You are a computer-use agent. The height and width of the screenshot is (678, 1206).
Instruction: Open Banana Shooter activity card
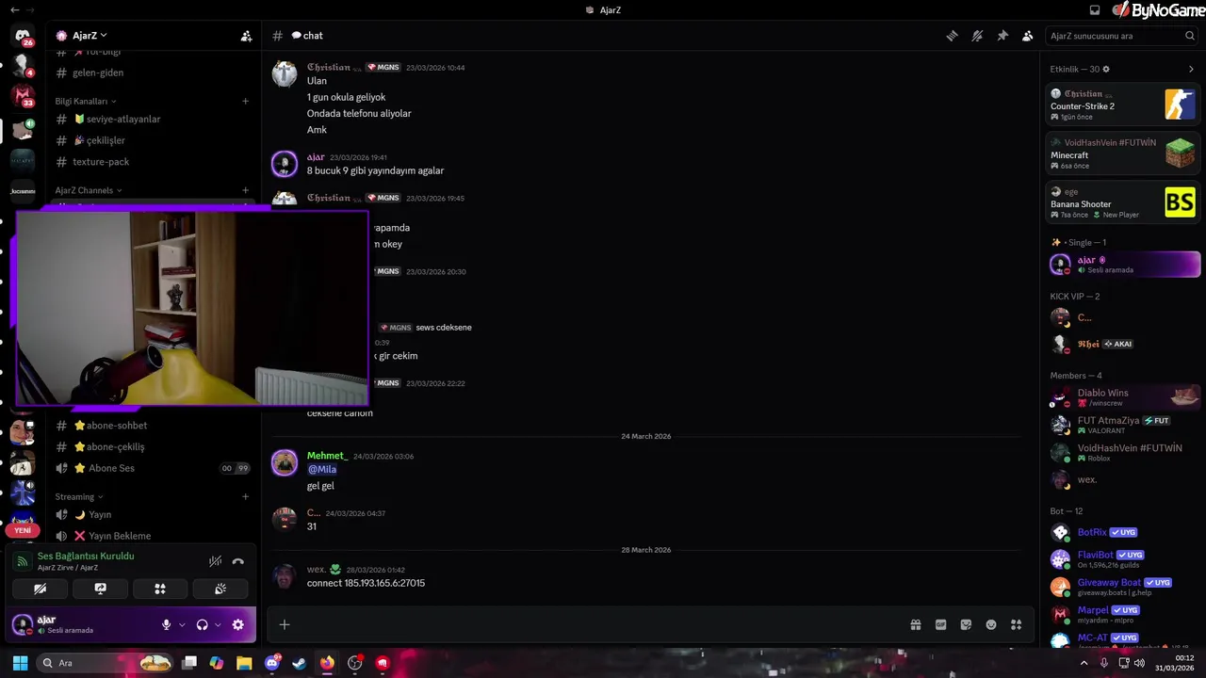coord(1123,202)
